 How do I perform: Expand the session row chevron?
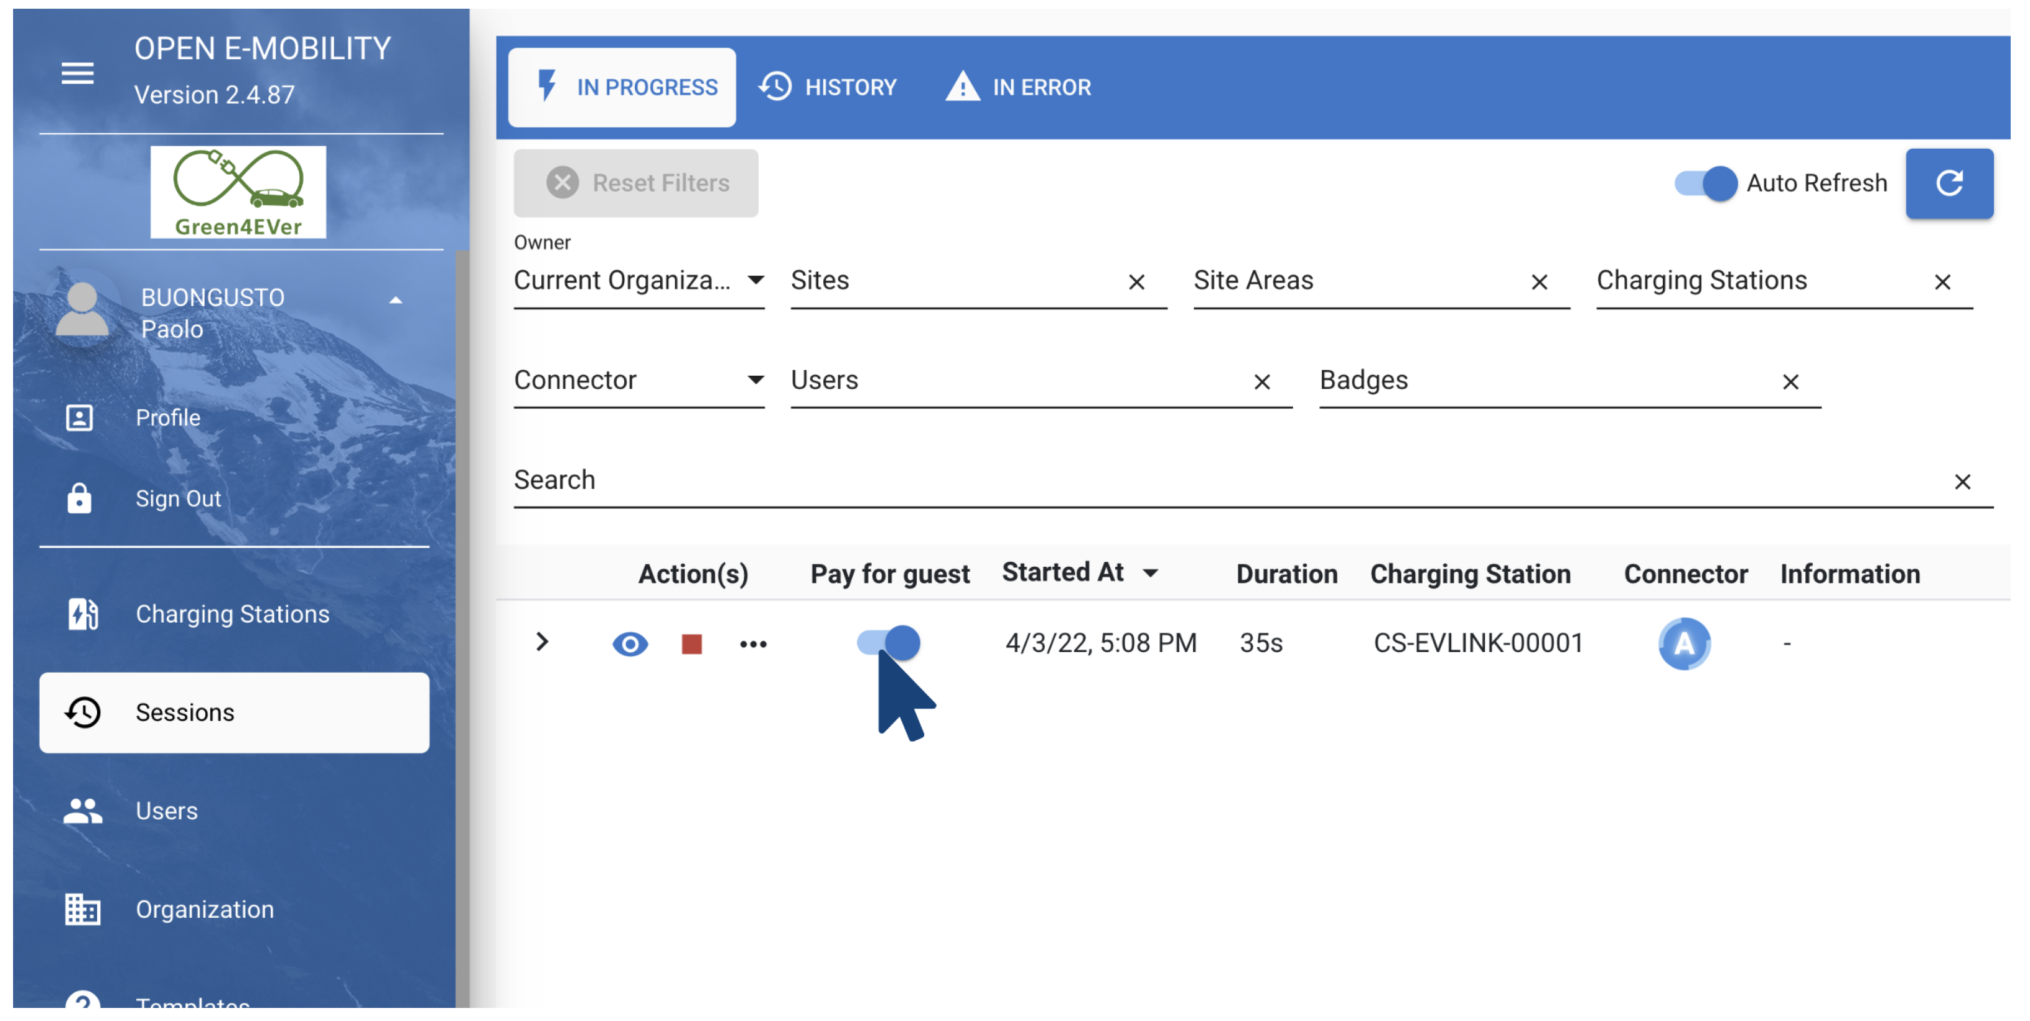tap(541, 642)
